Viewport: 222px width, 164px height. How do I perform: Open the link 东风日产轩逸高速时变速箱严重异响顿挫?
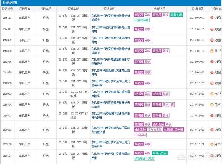[111, 116]
